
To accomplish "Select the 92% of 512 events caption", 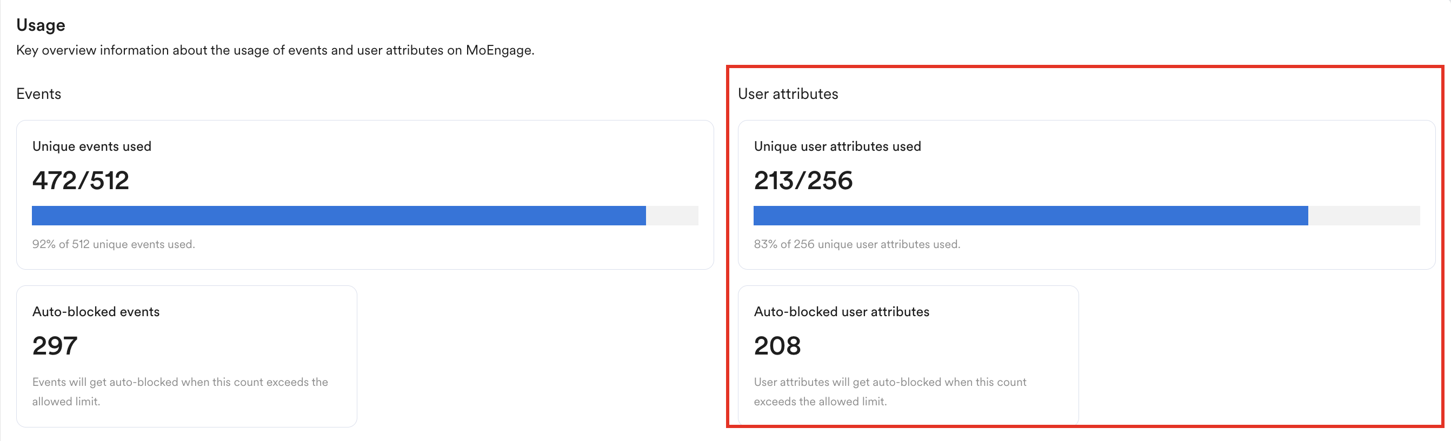I will [x=113, y=244].
